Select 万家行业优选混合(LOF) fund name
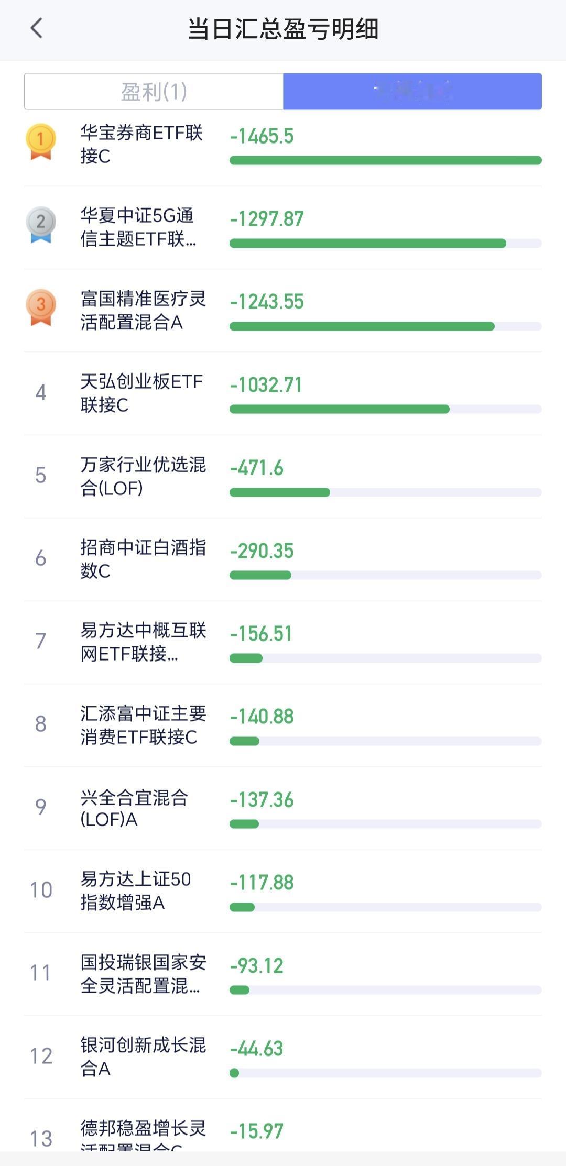 tap(143, 476)
